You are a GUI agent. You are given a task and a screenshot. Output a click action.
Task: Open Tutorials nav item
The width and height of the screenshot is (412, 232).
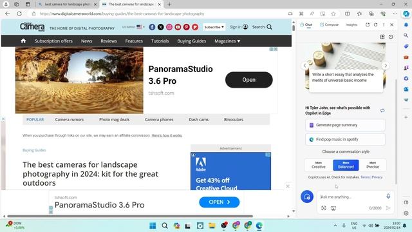pos(160,41)
